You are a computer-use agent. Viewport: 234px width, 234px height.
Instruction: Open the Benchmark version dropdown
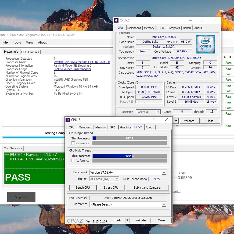[x=164, y=172]
